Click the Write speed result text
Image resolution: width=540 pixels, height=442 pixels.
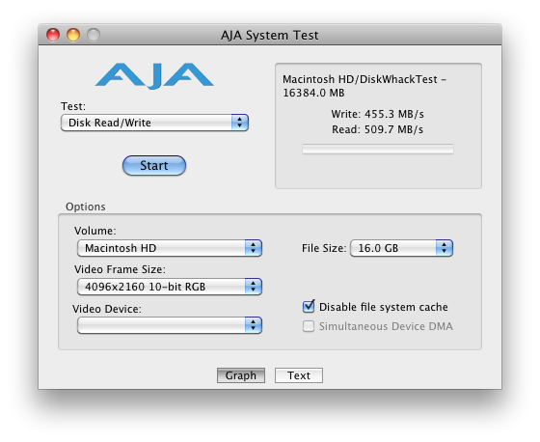[x=377, y=114]
